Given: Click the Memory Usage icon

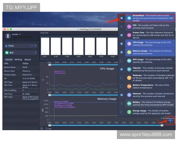Looking at the screenshot, I should 129,52.
